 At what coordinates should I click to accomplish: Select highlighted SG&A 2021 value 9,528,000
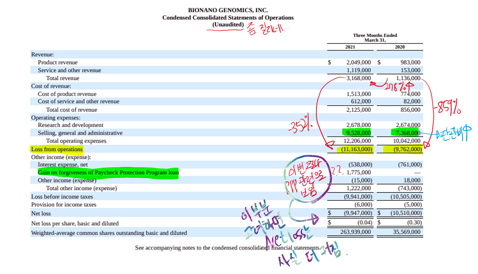pos(359,133)
